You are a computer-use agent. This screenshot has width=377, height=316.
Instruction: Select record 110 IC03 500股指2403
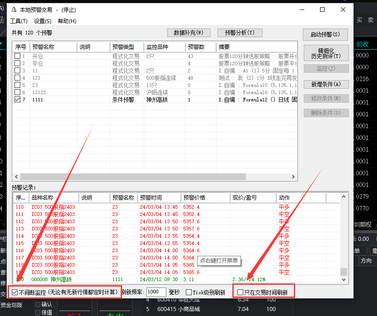coord(176,207)
